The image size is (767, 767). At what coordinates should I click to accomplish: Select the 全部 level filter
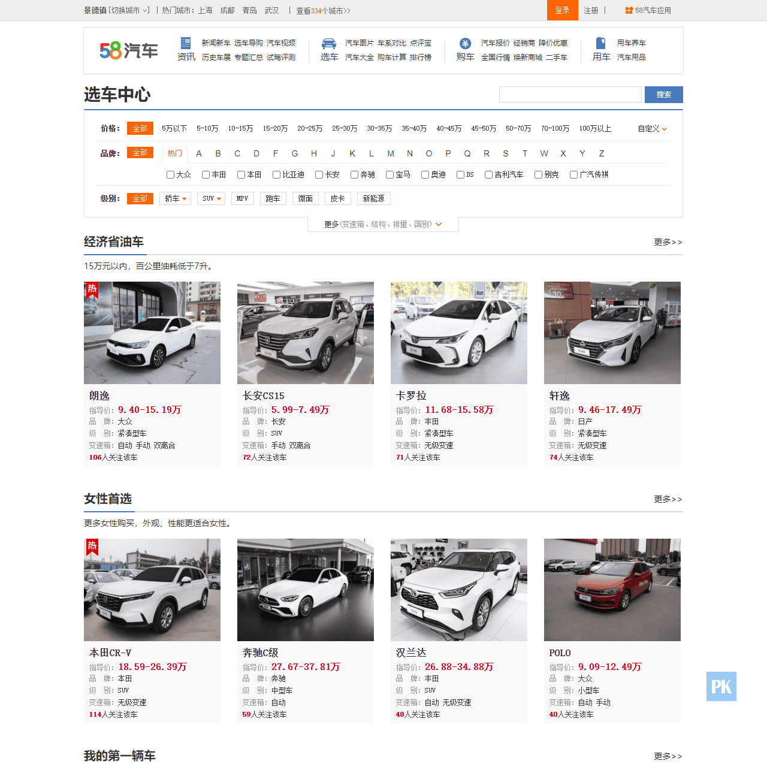pos(140,198)
